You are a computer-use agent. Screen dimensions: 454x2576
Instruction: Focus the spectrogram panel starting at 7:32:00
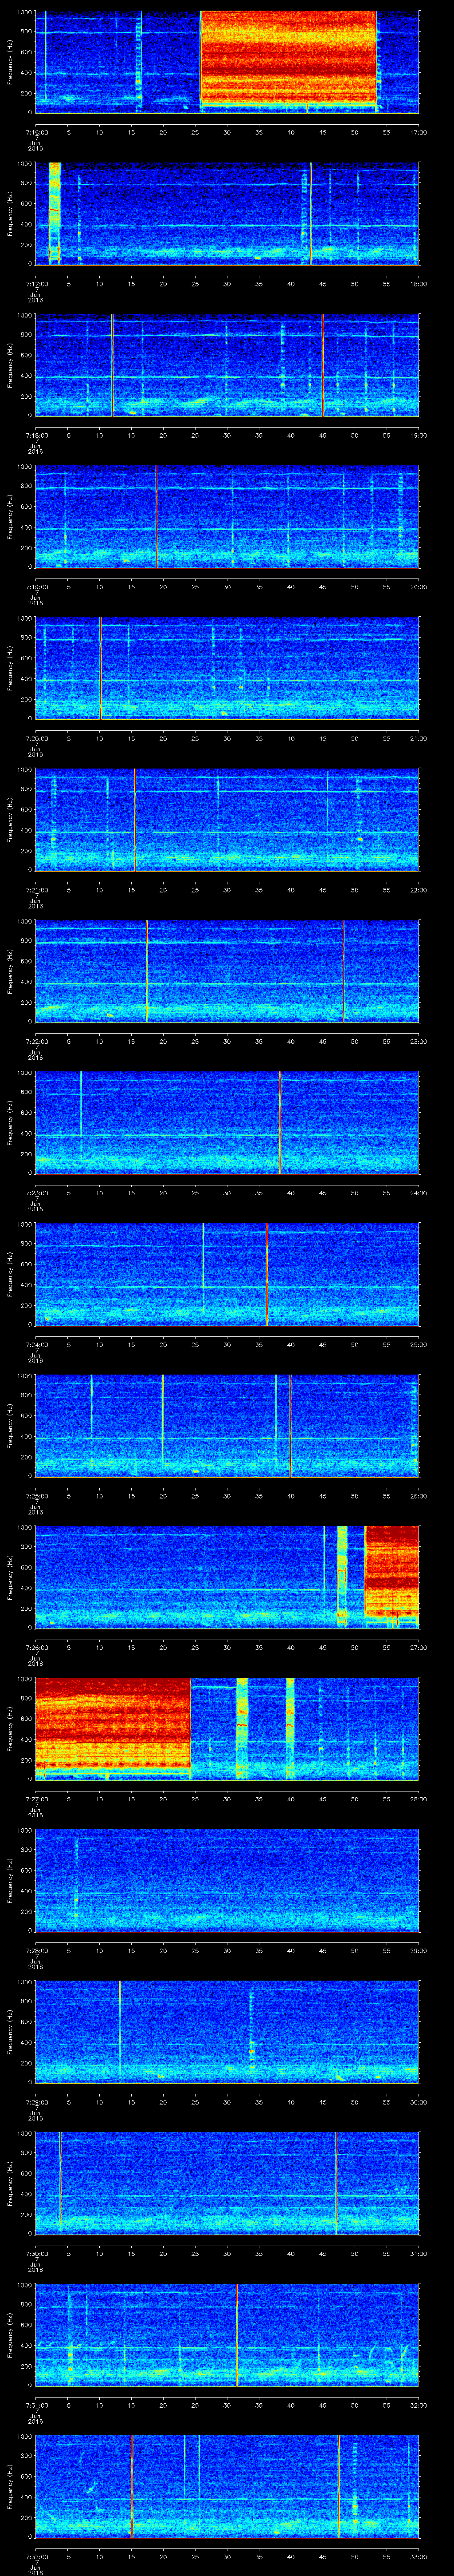pyautogui.click(x=227, y=2486)
